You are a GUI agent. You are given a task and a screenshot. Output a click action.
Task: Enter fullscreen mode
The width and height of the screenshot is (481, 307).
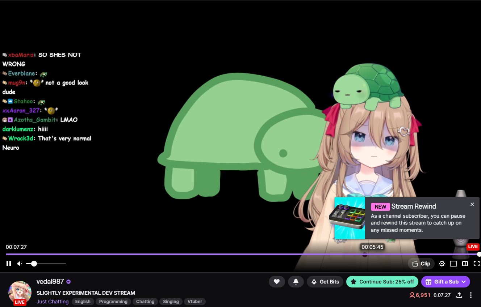[x=477, y=264]
